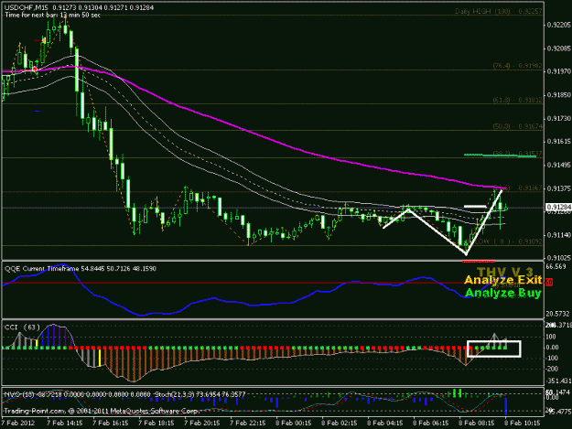
Task: Click the '8 Feb 04:15' time axis label
Action: coord(385,423)
